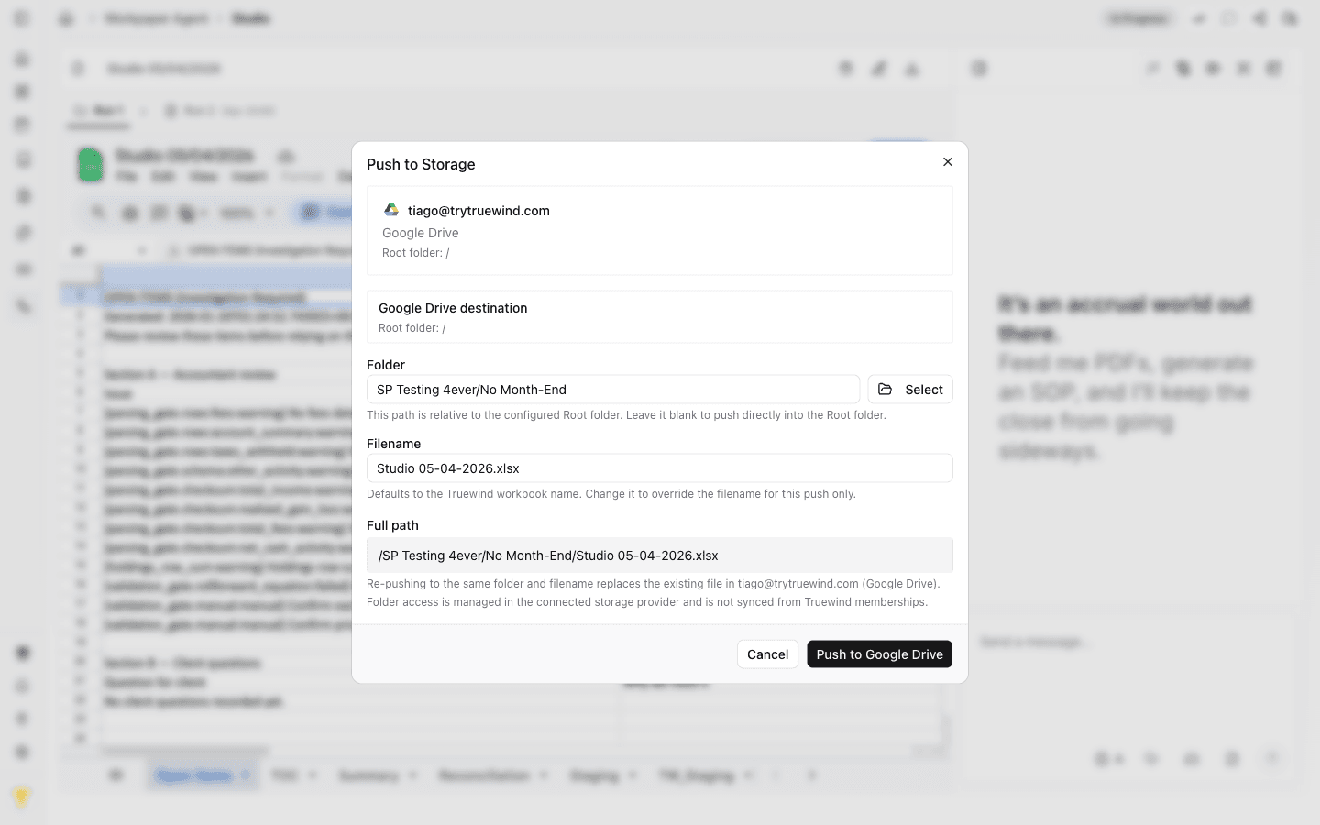Cancel the push to storage
The image size is (1320, 825).
767,654
